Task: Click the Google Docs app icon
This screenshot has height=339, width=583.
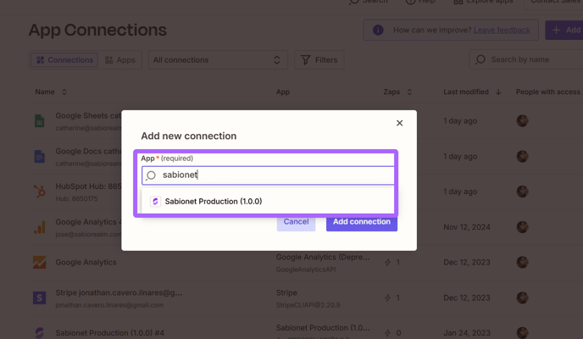Action: point(40,157)
